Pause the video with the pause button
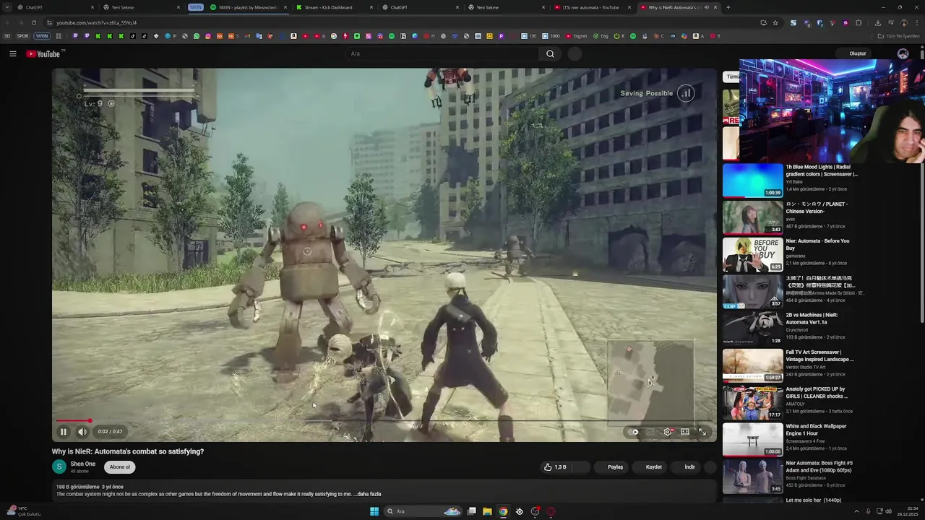Image resolution: width=925 pixels, height=520 pixels. (x=63, y=432)
